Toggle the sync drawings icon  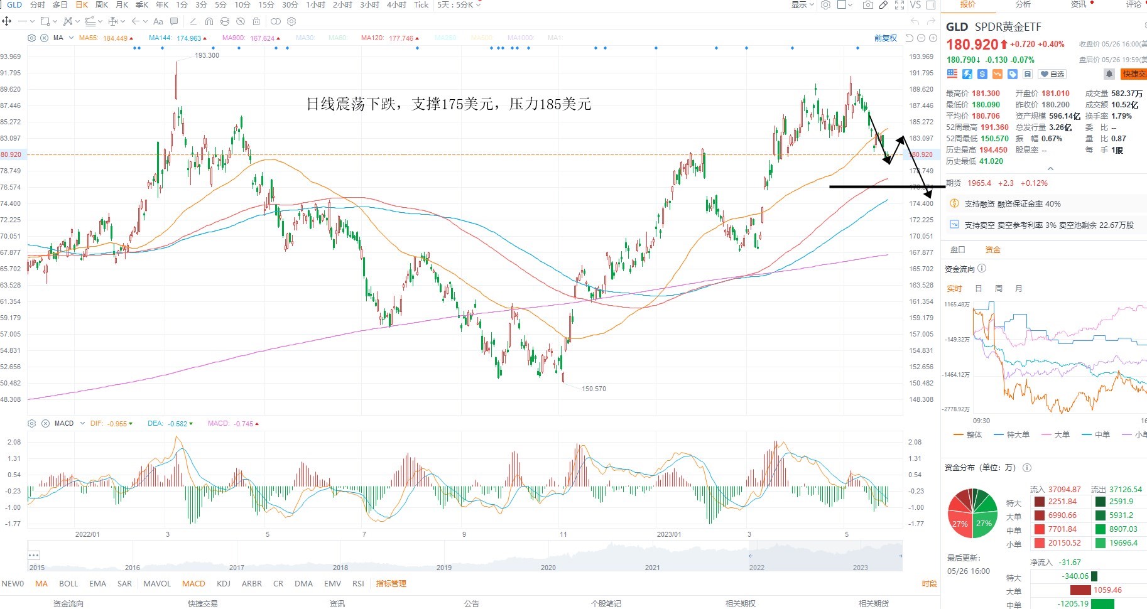[x=225, y=21]
